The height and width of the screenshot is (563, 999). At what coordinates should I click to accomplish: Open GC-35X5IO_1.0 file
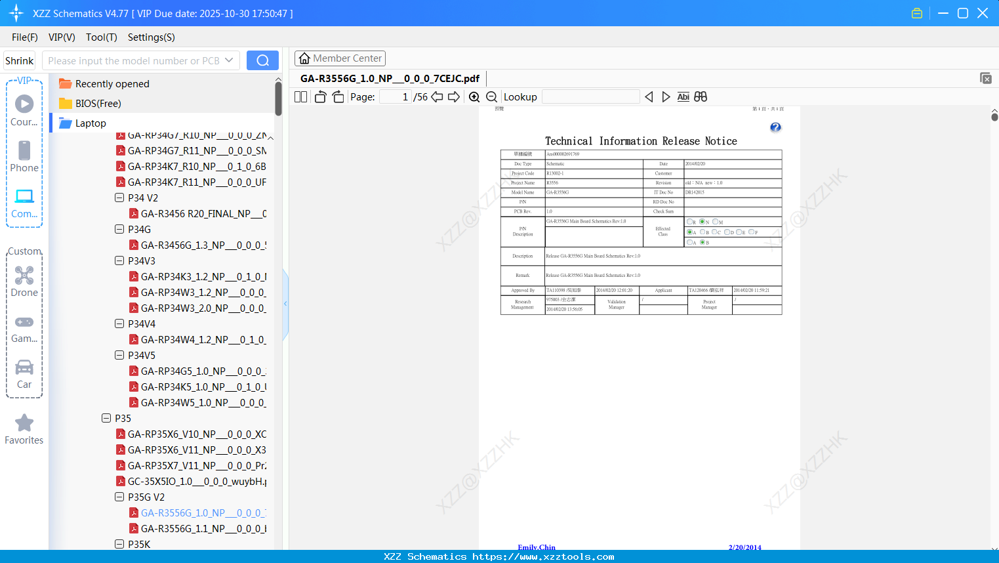(191, 481)
